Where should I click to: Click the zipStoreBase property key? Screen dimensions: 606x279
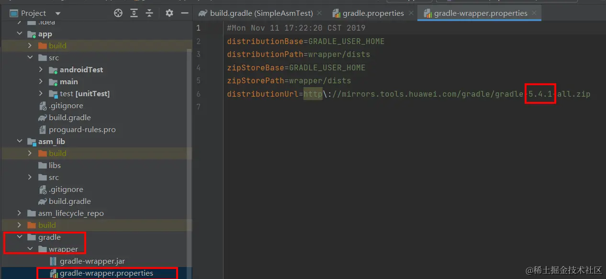[x=256, y=67]
